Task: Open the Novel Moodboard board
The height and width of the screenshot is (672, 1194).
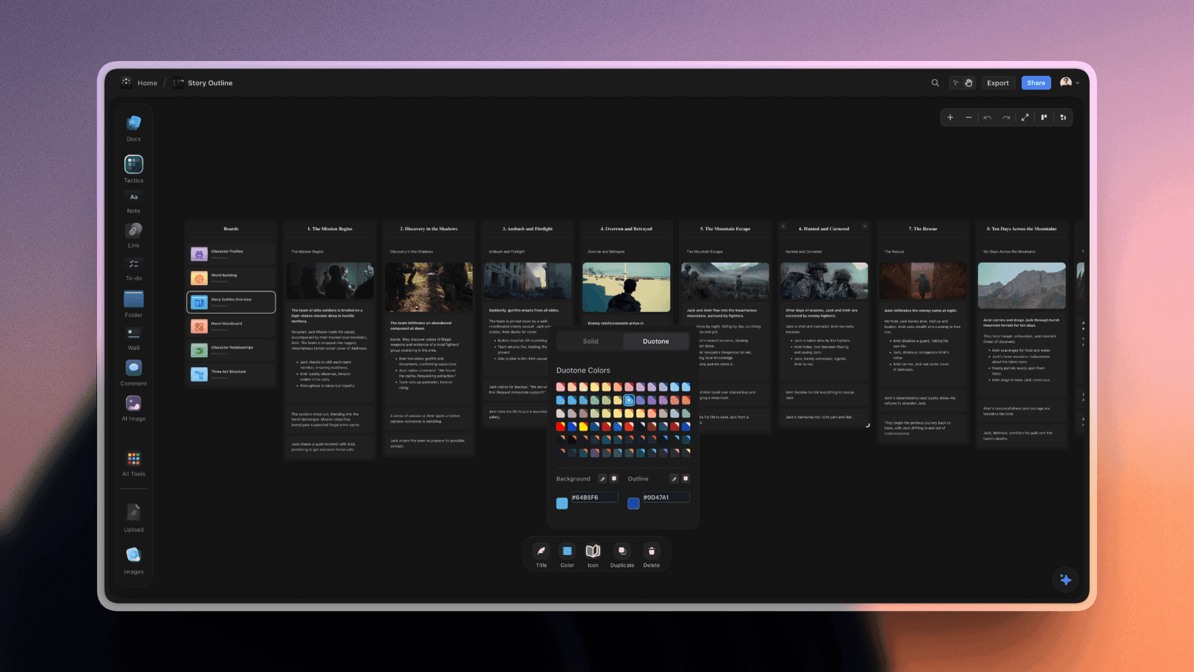Action: click(x=231, y=326)
